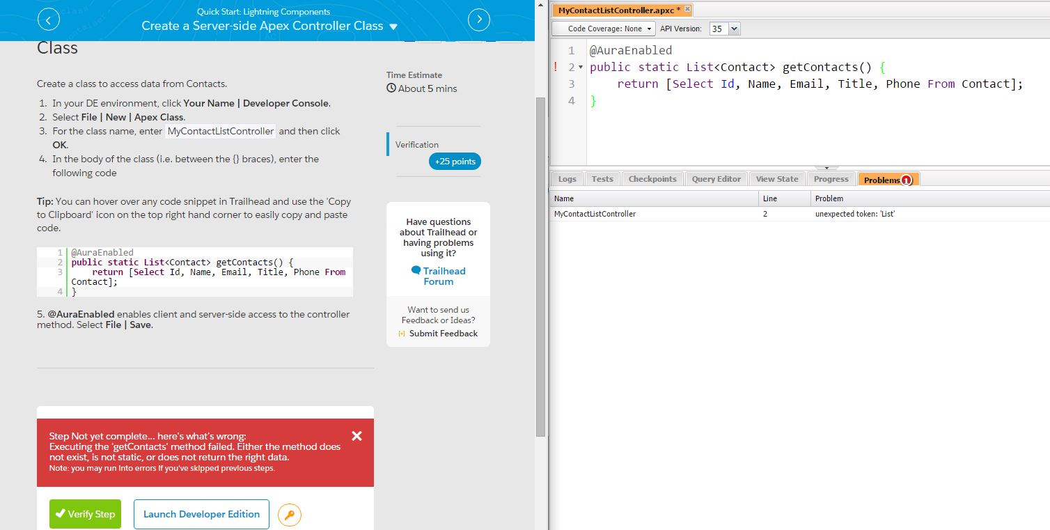Go to the previous Trailhead step arrow
1050x530 pixels.
coord(48,20)
